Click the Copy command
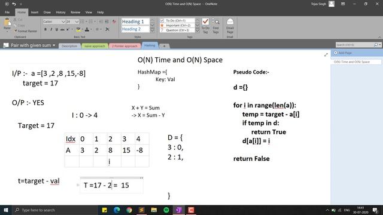 point(19,25)
